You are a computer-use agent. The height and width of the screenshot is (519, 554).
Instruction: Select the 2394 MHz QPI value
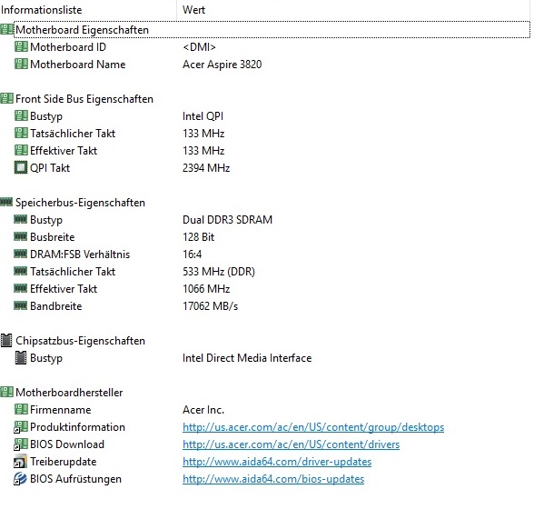coord(206,168)
